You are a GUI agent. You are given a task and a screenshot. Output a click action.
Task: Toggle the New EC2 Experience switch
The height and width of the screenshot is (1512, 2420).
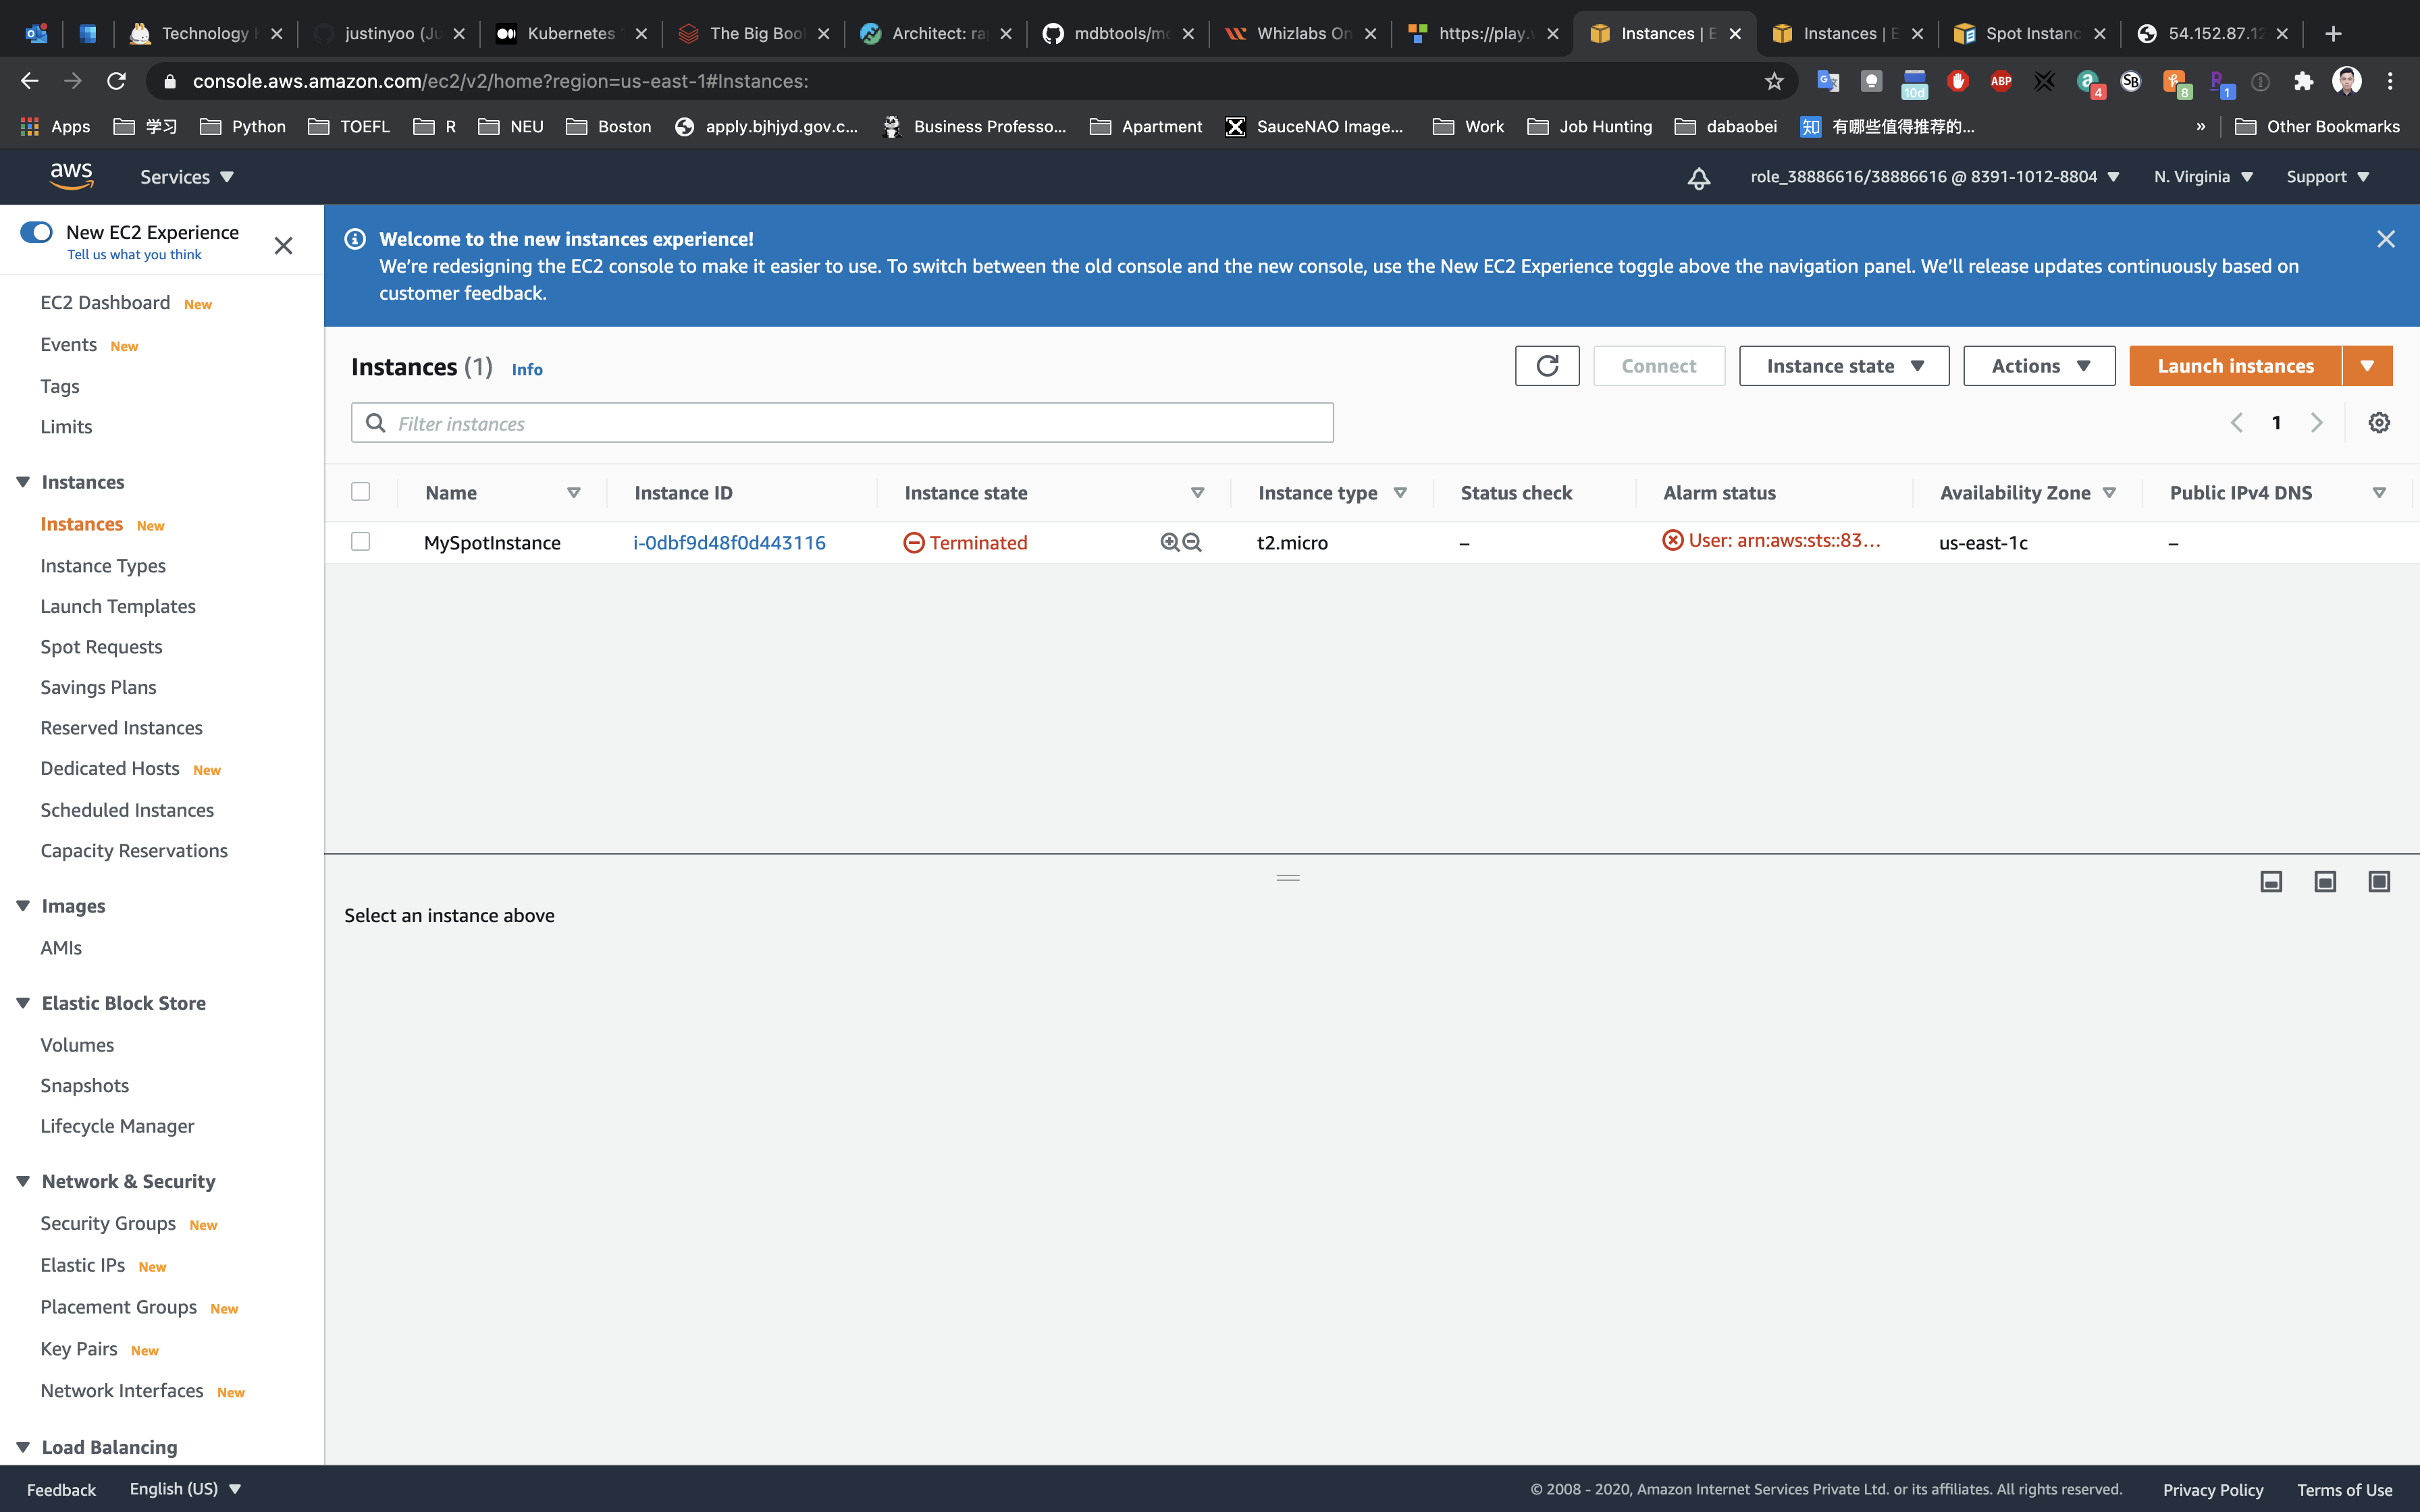tap(37, 232)
